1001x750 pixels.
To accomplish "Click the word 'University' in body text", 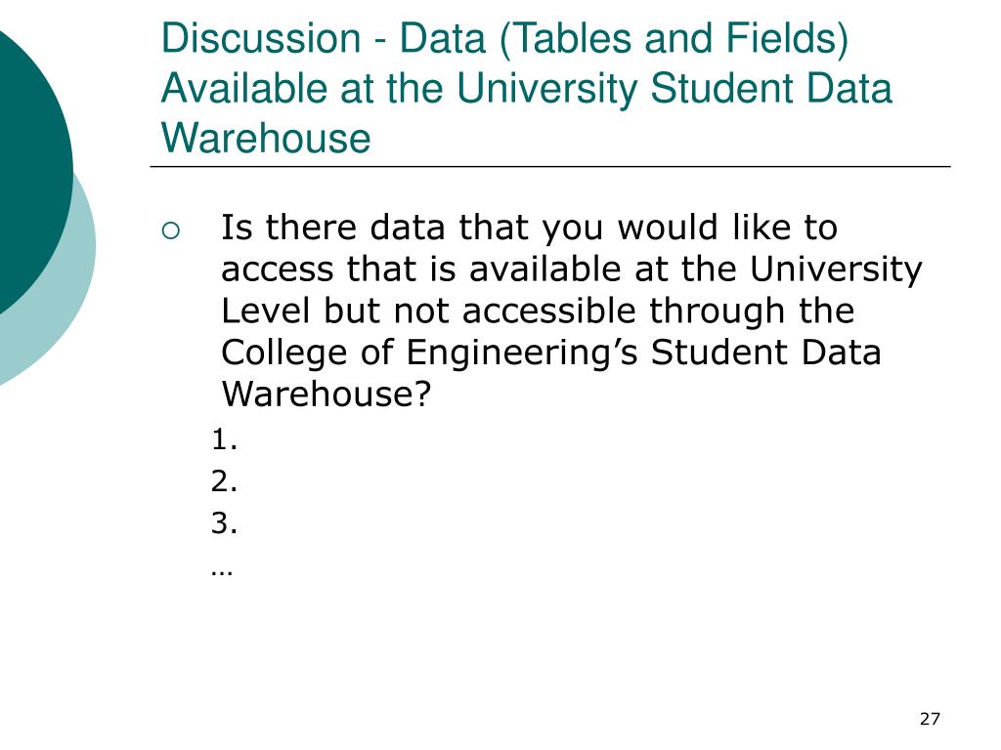I will [836, 271].
